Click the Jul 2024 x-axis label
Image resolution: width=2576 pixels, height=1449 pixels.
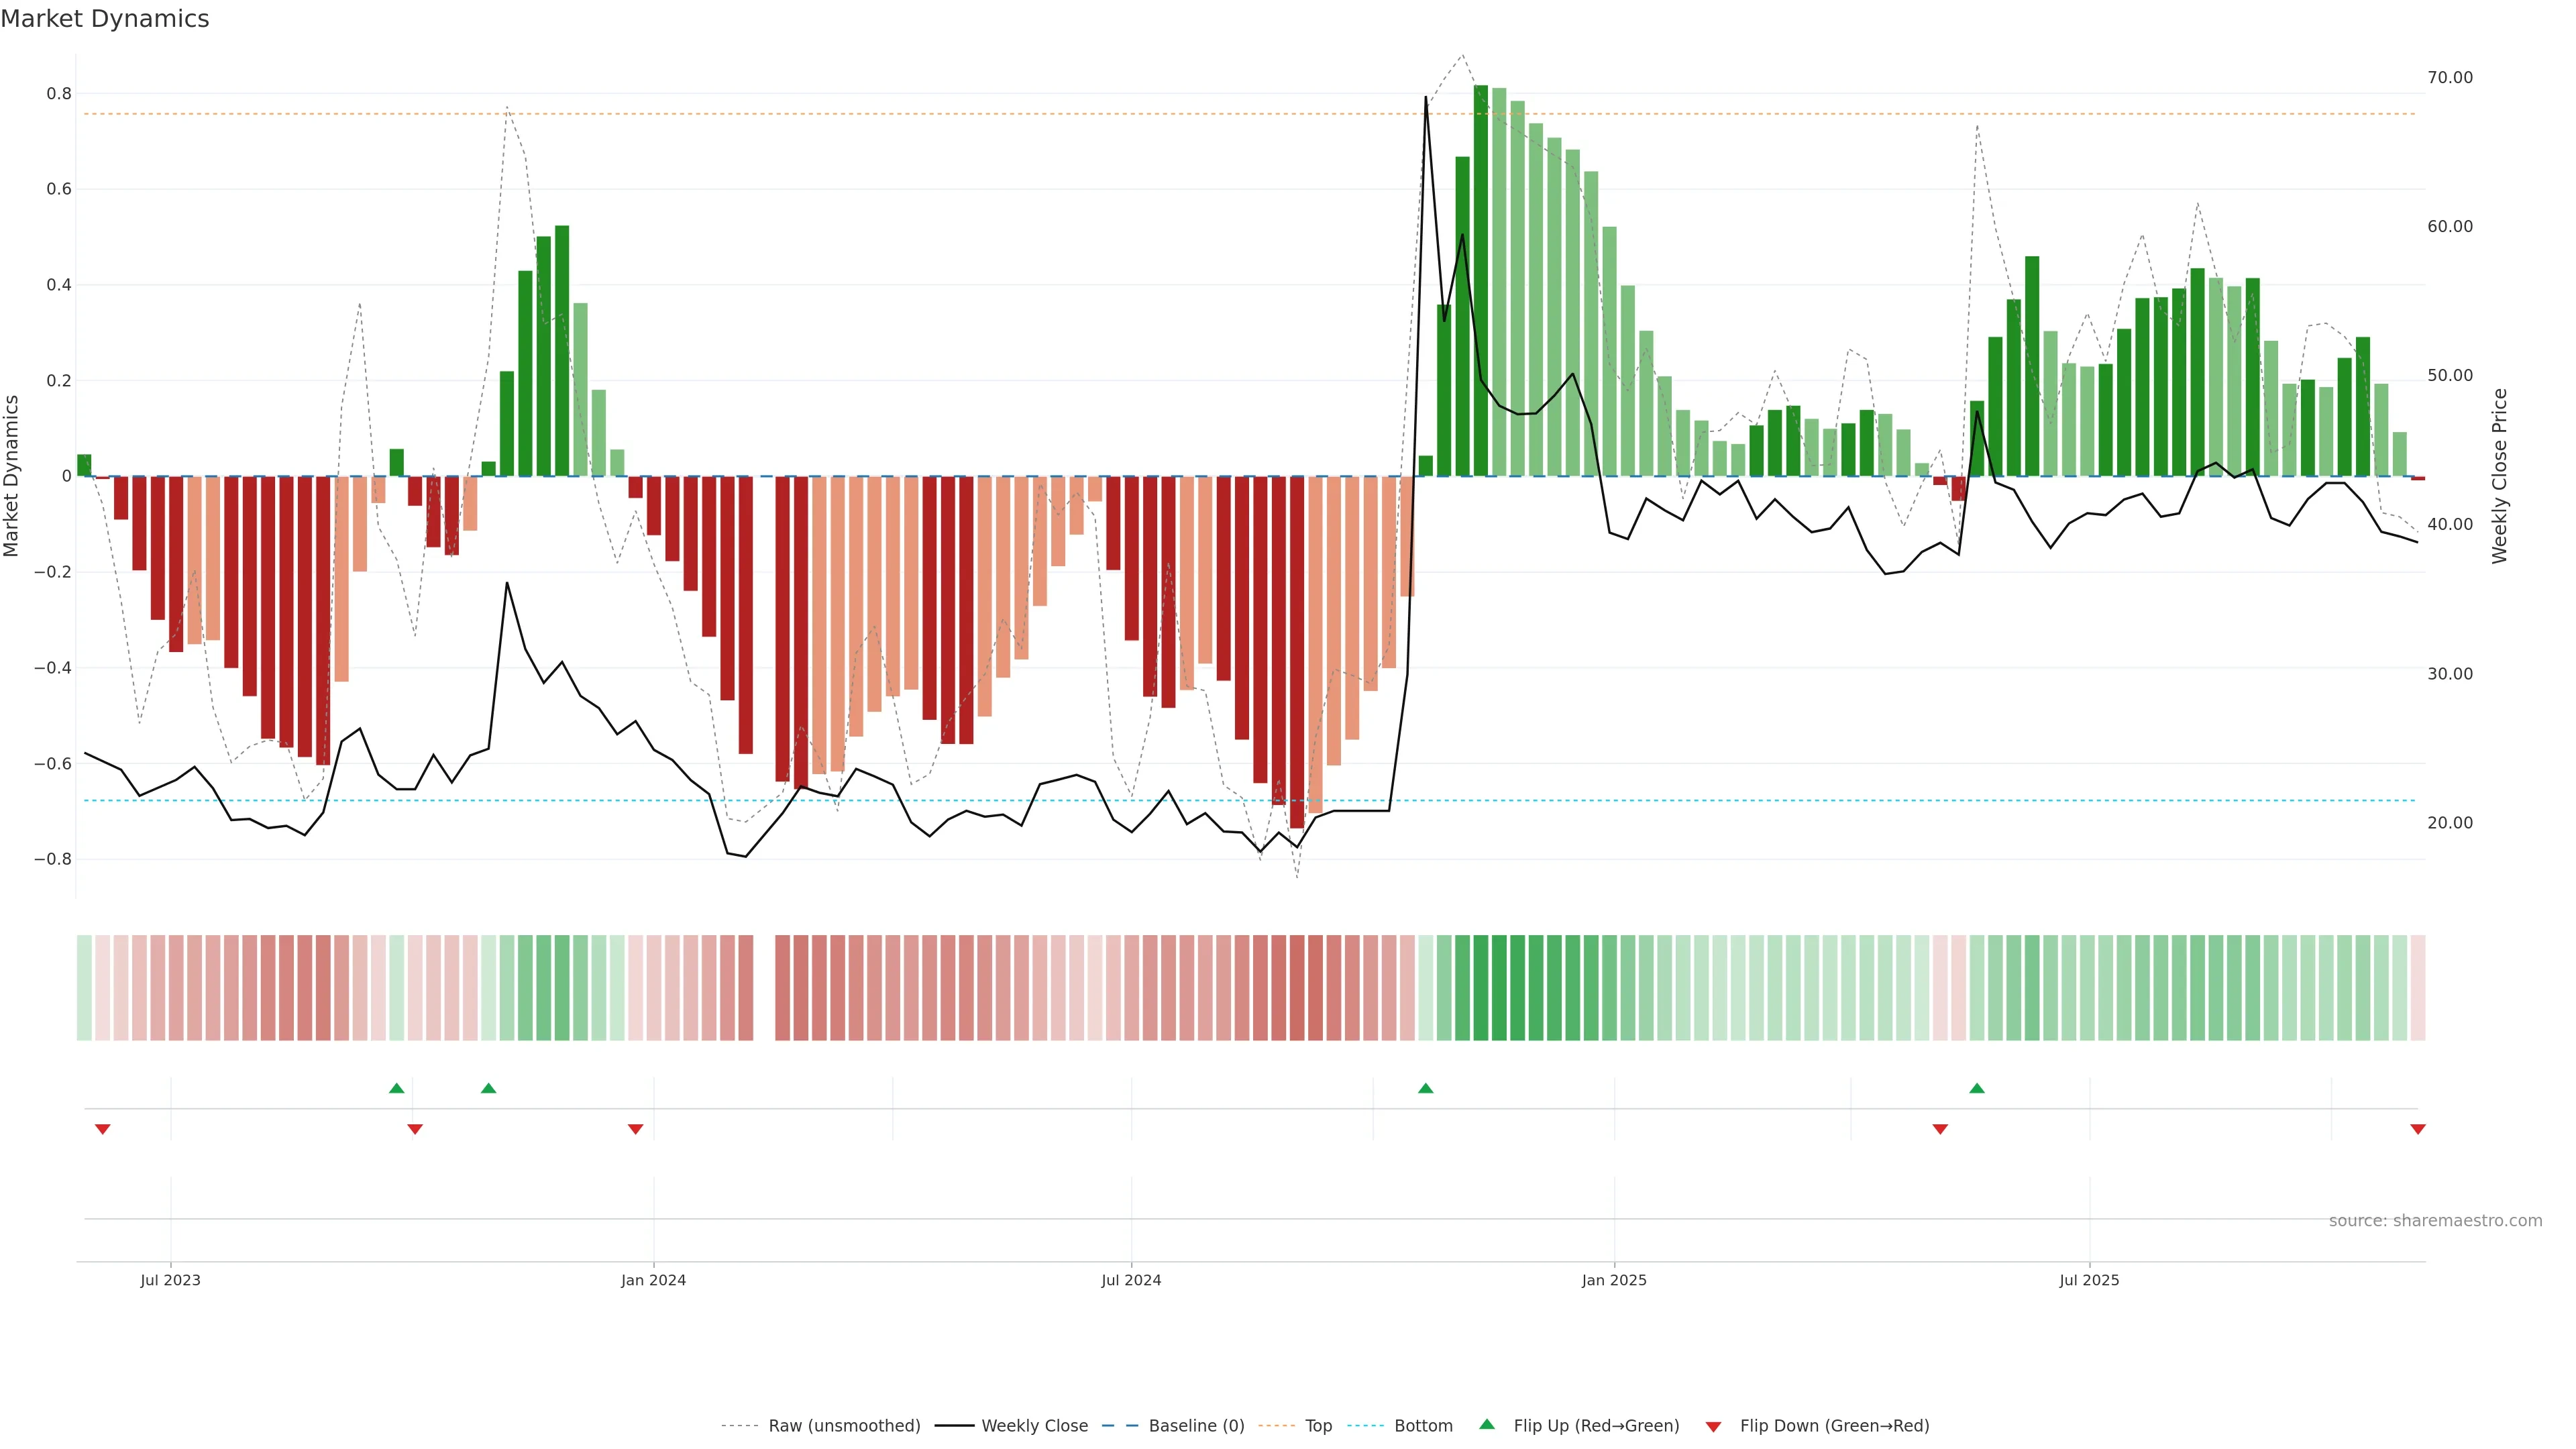click(x=1131, y=1280)
